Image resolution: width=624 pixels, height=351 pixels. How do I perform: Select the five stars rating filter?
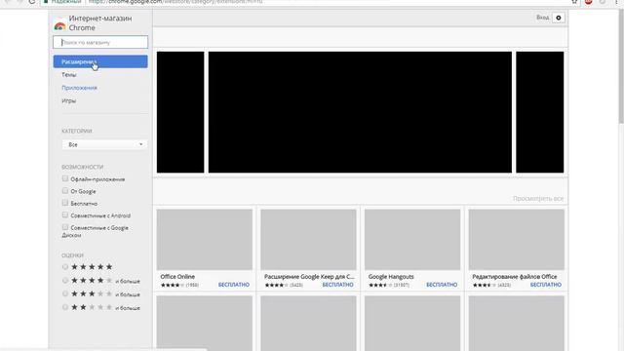tap(65, 266)
